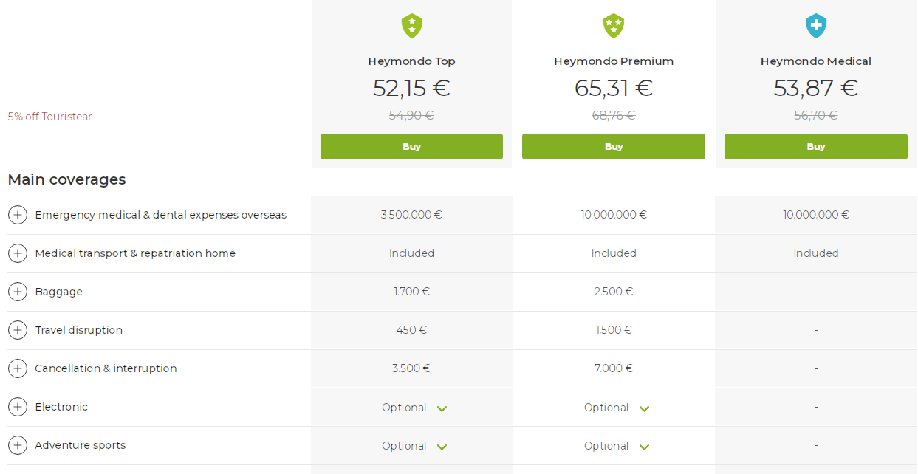
Task: Click the crossed-out 68,76 € price
Action: point(614,115)
